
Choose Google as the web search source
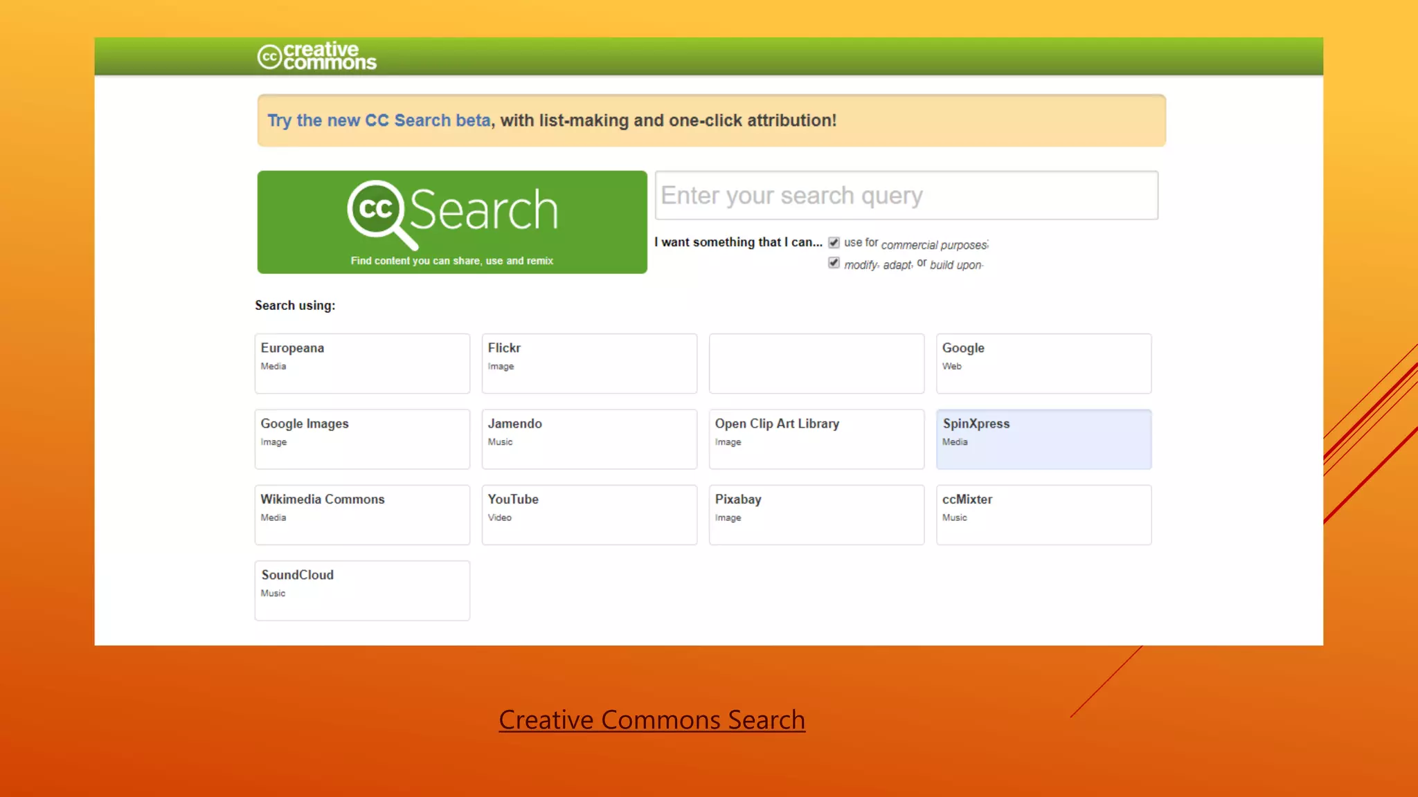[x=1043, y=363]
